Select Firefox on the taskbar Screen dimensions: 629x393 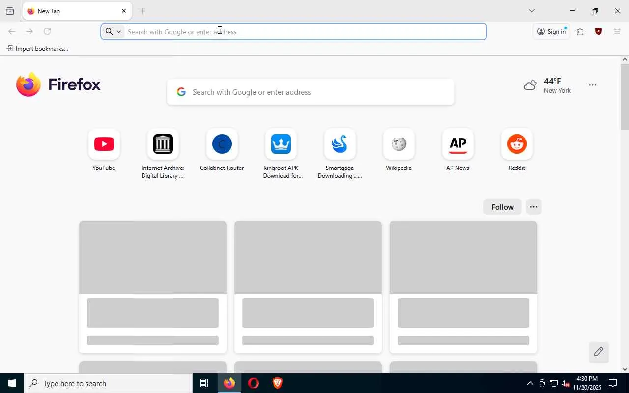(229, 383)
